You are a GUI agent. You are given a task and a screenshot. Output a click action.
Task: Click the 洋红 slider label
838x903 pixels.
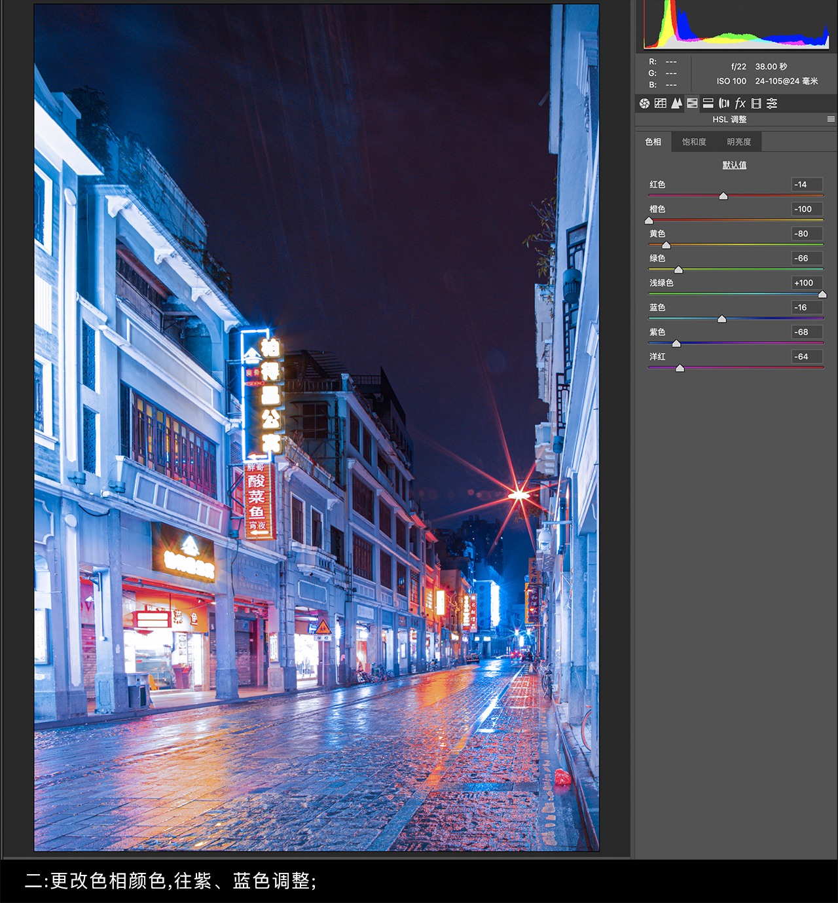click(x=657, y=356)
